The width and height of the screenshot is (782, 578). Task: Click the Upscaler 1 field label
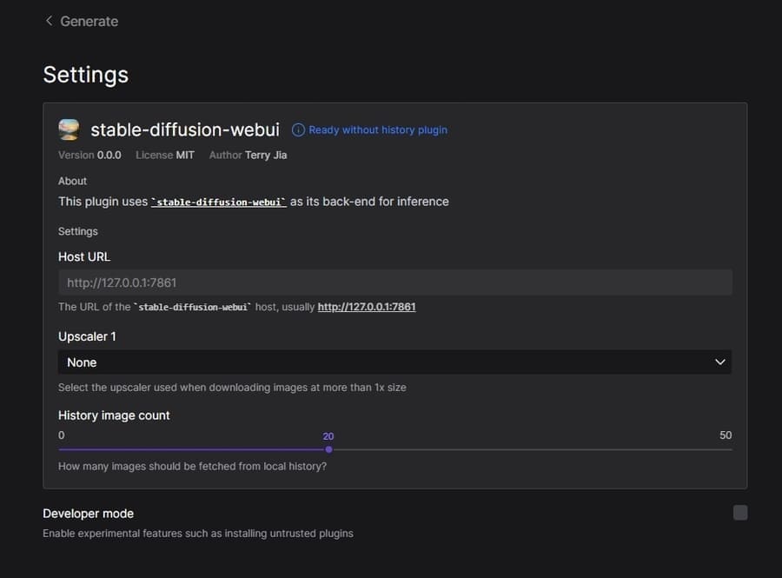tap(87, 336)
